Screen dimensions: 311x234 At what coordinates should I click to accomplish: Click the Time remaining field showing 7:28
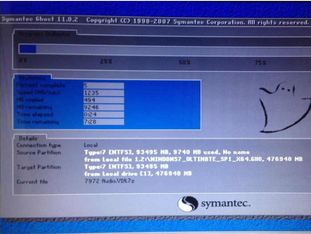pyautogui.click(x=104, y=122)
